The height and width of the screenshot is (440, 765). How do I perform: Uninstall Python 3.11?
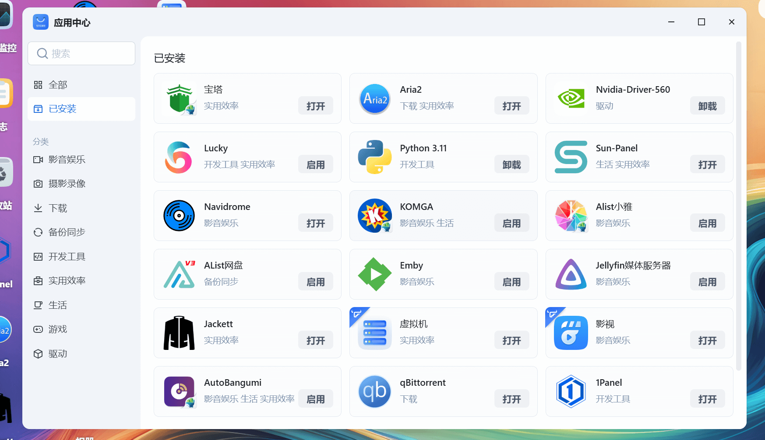[511, 164]
